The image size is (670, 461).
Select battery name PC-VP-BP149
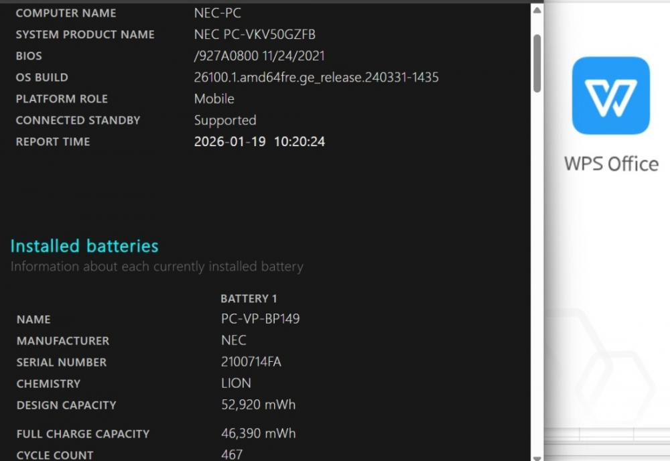click(x=260, y=319)
